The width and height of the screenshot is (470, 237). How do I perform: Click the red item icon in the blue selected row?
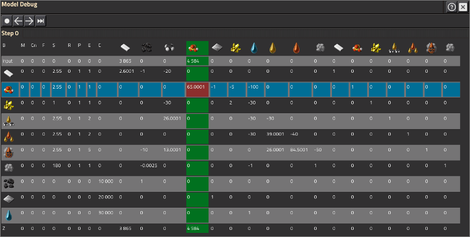[x=9, y=90]
